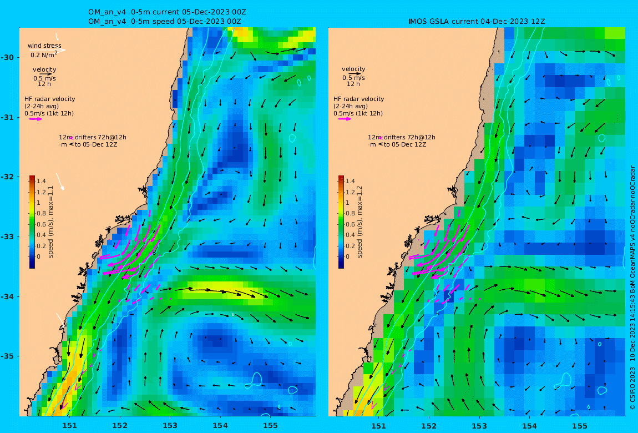This screenshot has width=638, height=433.
Task: Click the left map speed colorbar
Action: (32, 222)
